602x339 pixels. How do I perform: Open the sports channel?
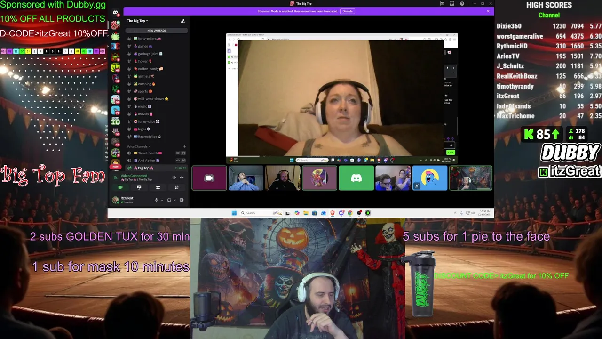(157, 91)
